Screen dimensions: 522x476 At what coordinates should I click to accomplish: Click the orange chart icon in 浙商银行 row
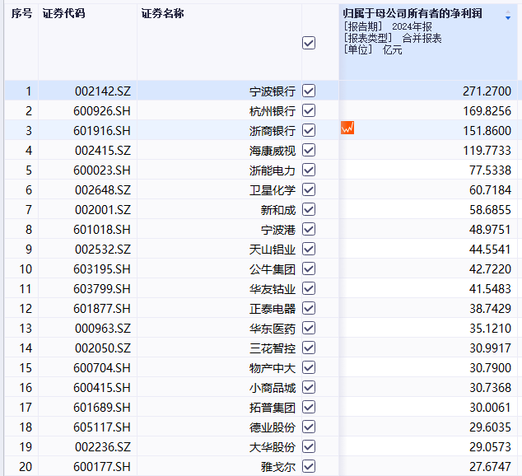[347, 128]
